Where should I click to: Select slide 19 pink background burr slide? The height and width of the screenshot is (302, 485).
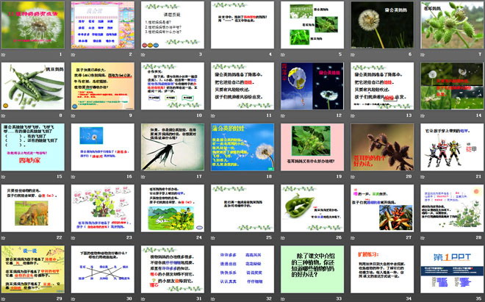[x=312, y=147]
